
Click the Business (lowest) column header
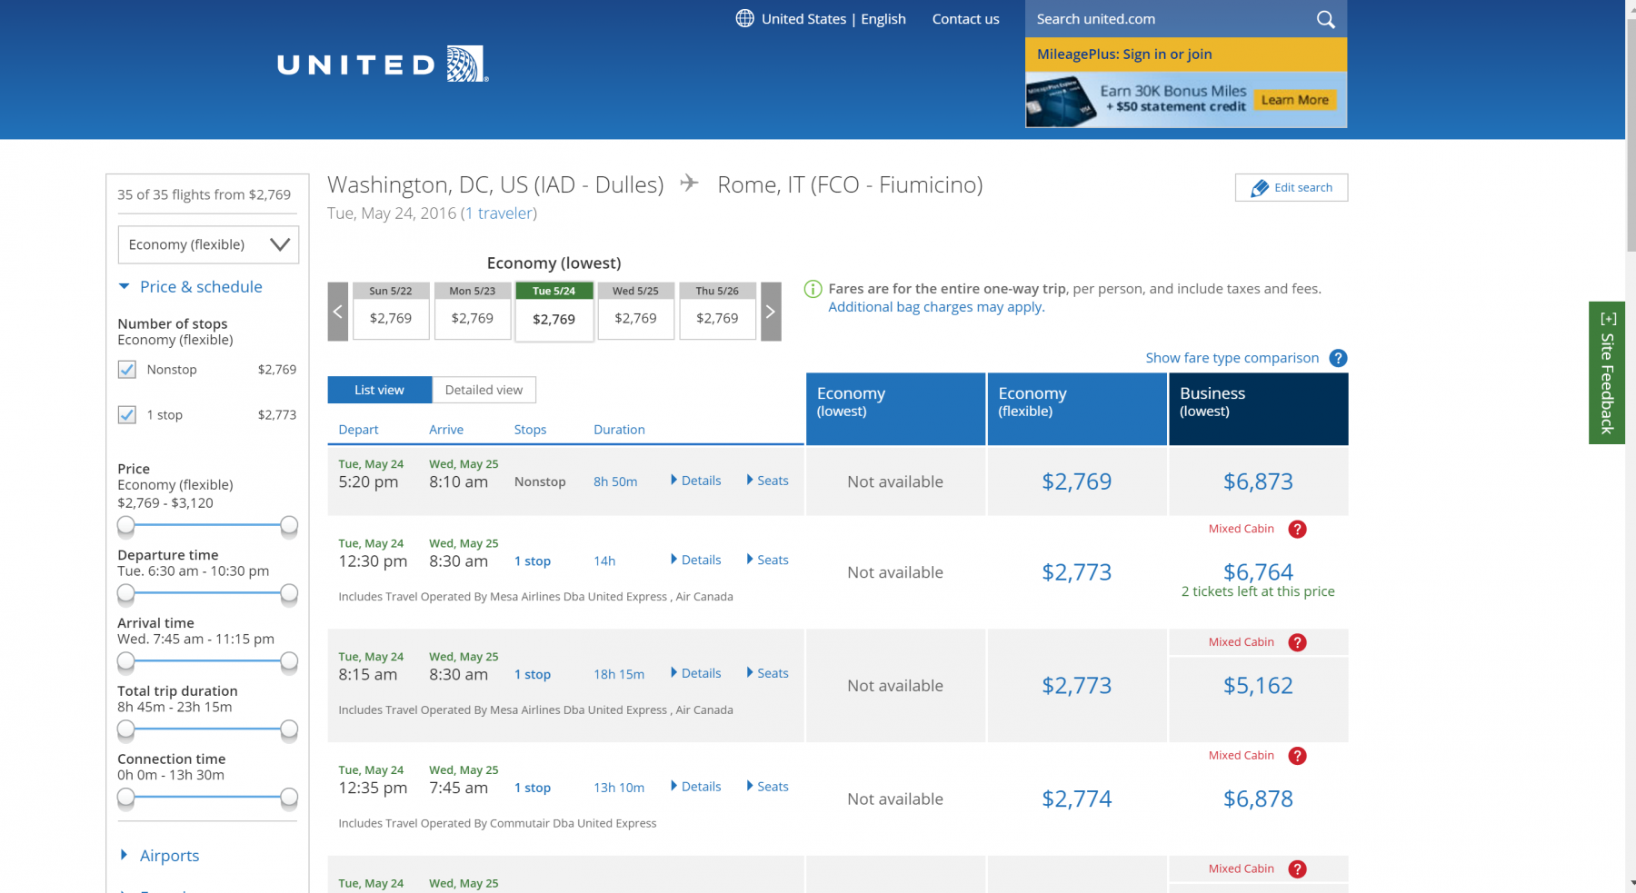(1259, 409)
